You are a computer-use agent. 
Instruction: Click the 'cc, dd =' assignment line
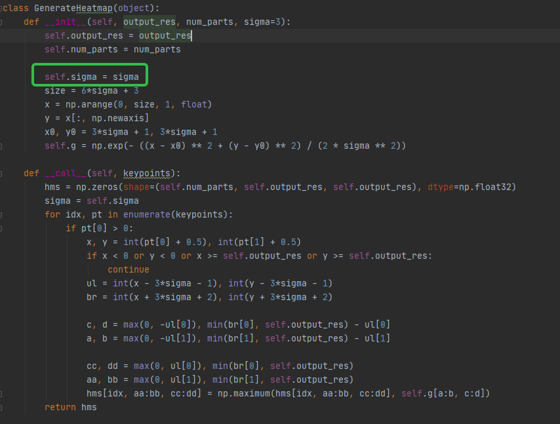(x=220, y=366)
